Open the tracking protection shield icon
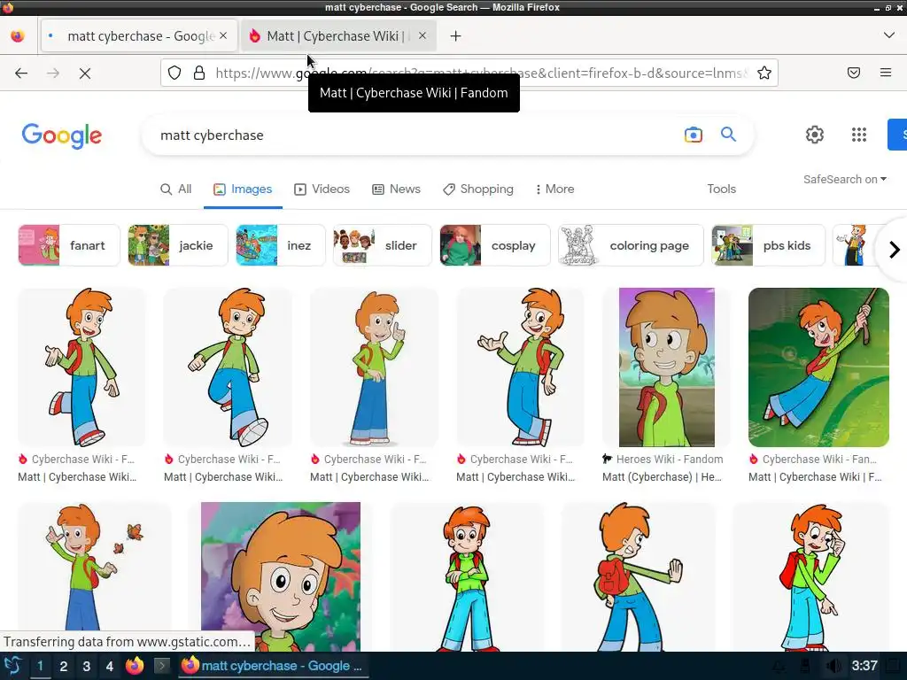This screenshot has width=907, height=680. pos(174,73)
